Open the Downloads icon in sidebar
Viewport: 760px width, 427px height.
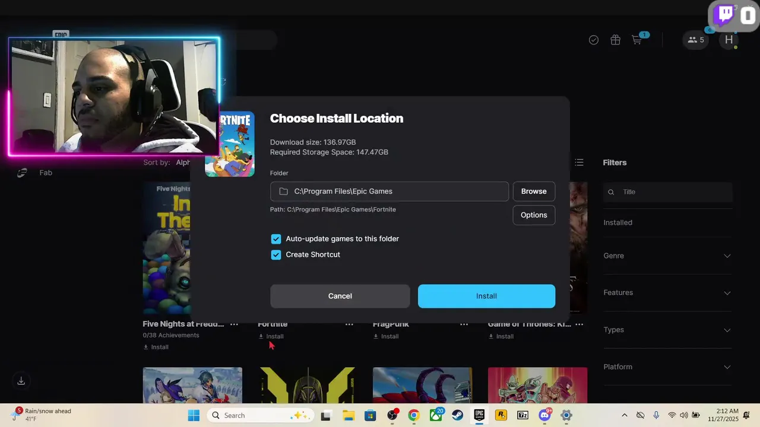[21, 381]
